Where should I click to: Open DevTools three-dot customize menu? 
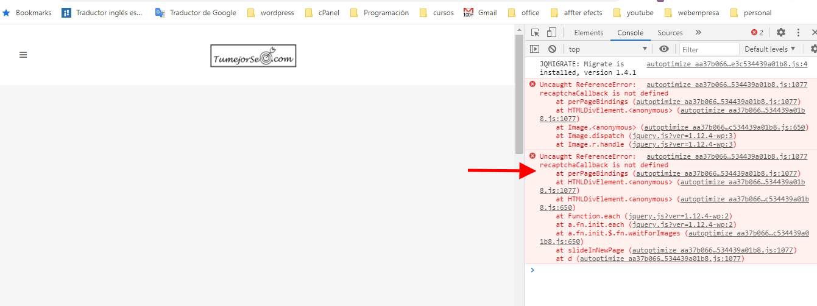pos(798,33)
